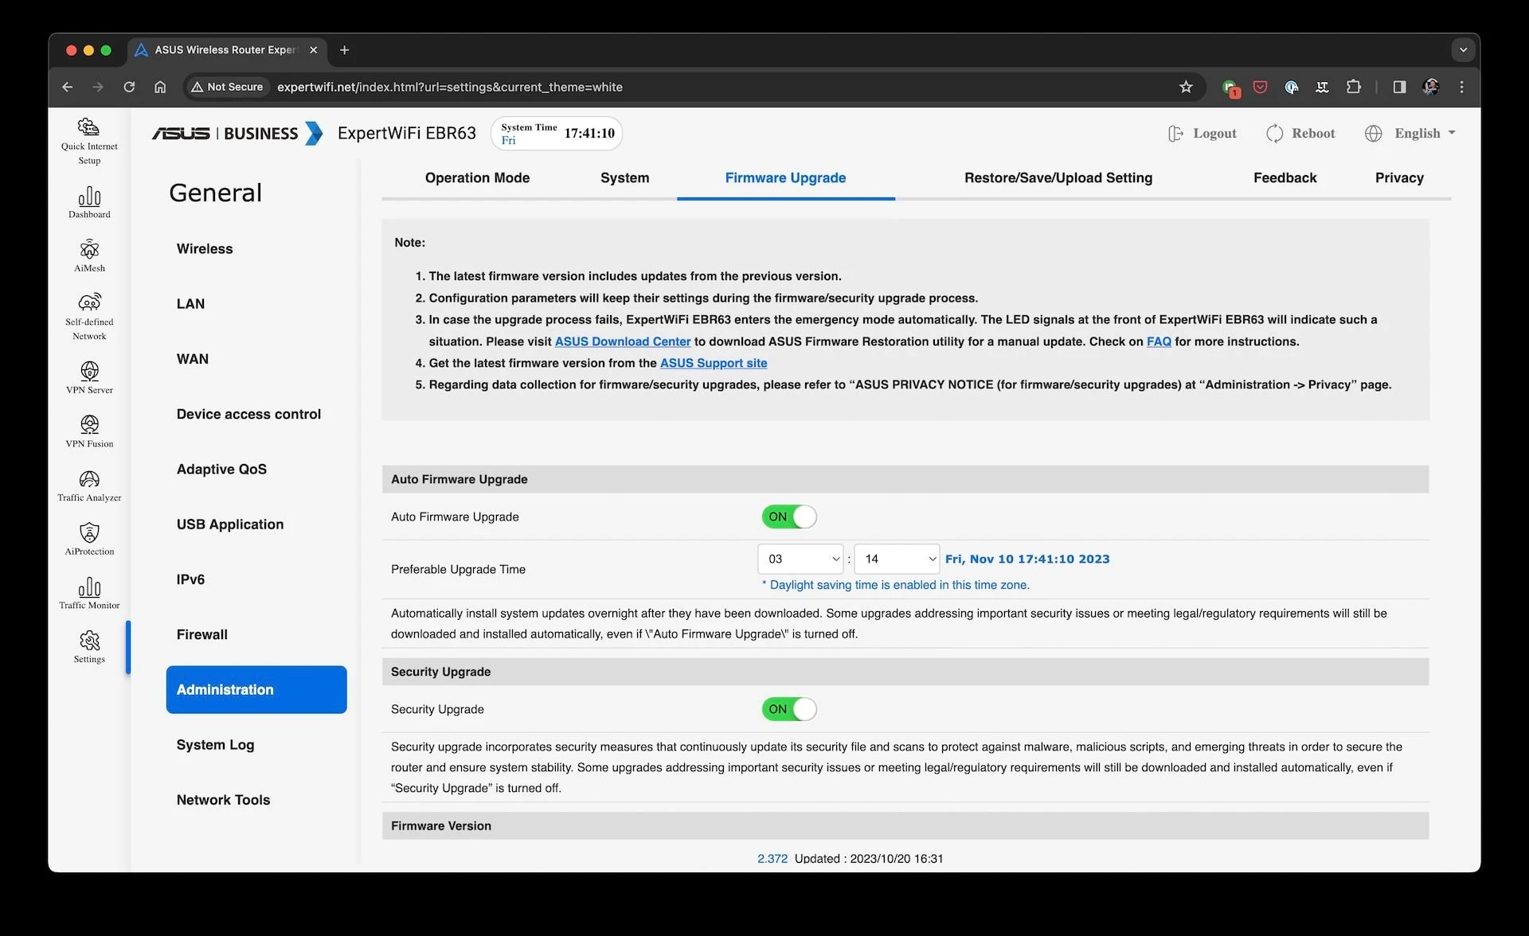Open Device access control settings
This screenshot has height=936, width=1529.
point(248,414)
